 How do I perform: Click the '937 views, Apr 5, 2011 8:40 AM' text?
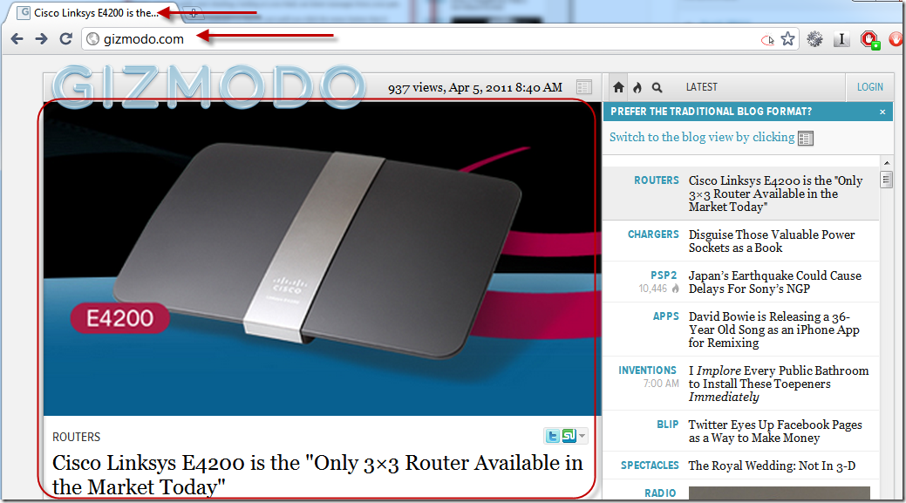(475, 88)
